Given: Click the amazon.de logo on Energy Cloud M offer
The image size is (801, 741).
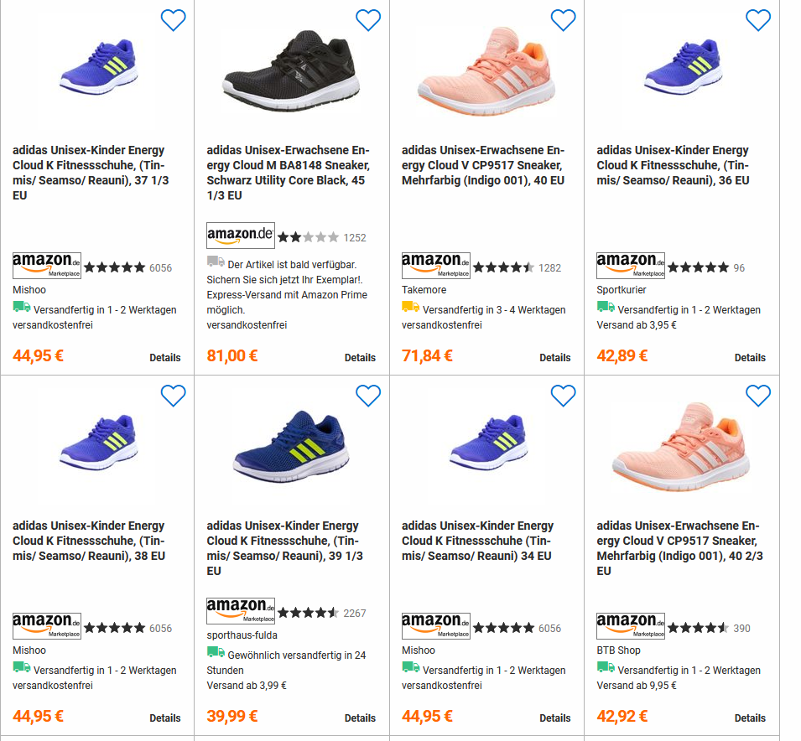Looking at the screenshot, I should (x=241, y=235).
